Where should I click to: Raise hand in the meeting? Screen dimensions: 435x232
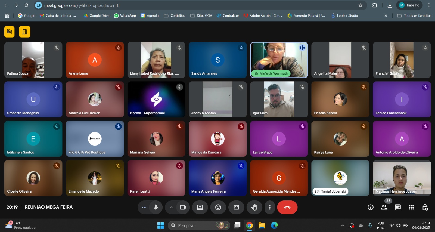pos(254,207)
